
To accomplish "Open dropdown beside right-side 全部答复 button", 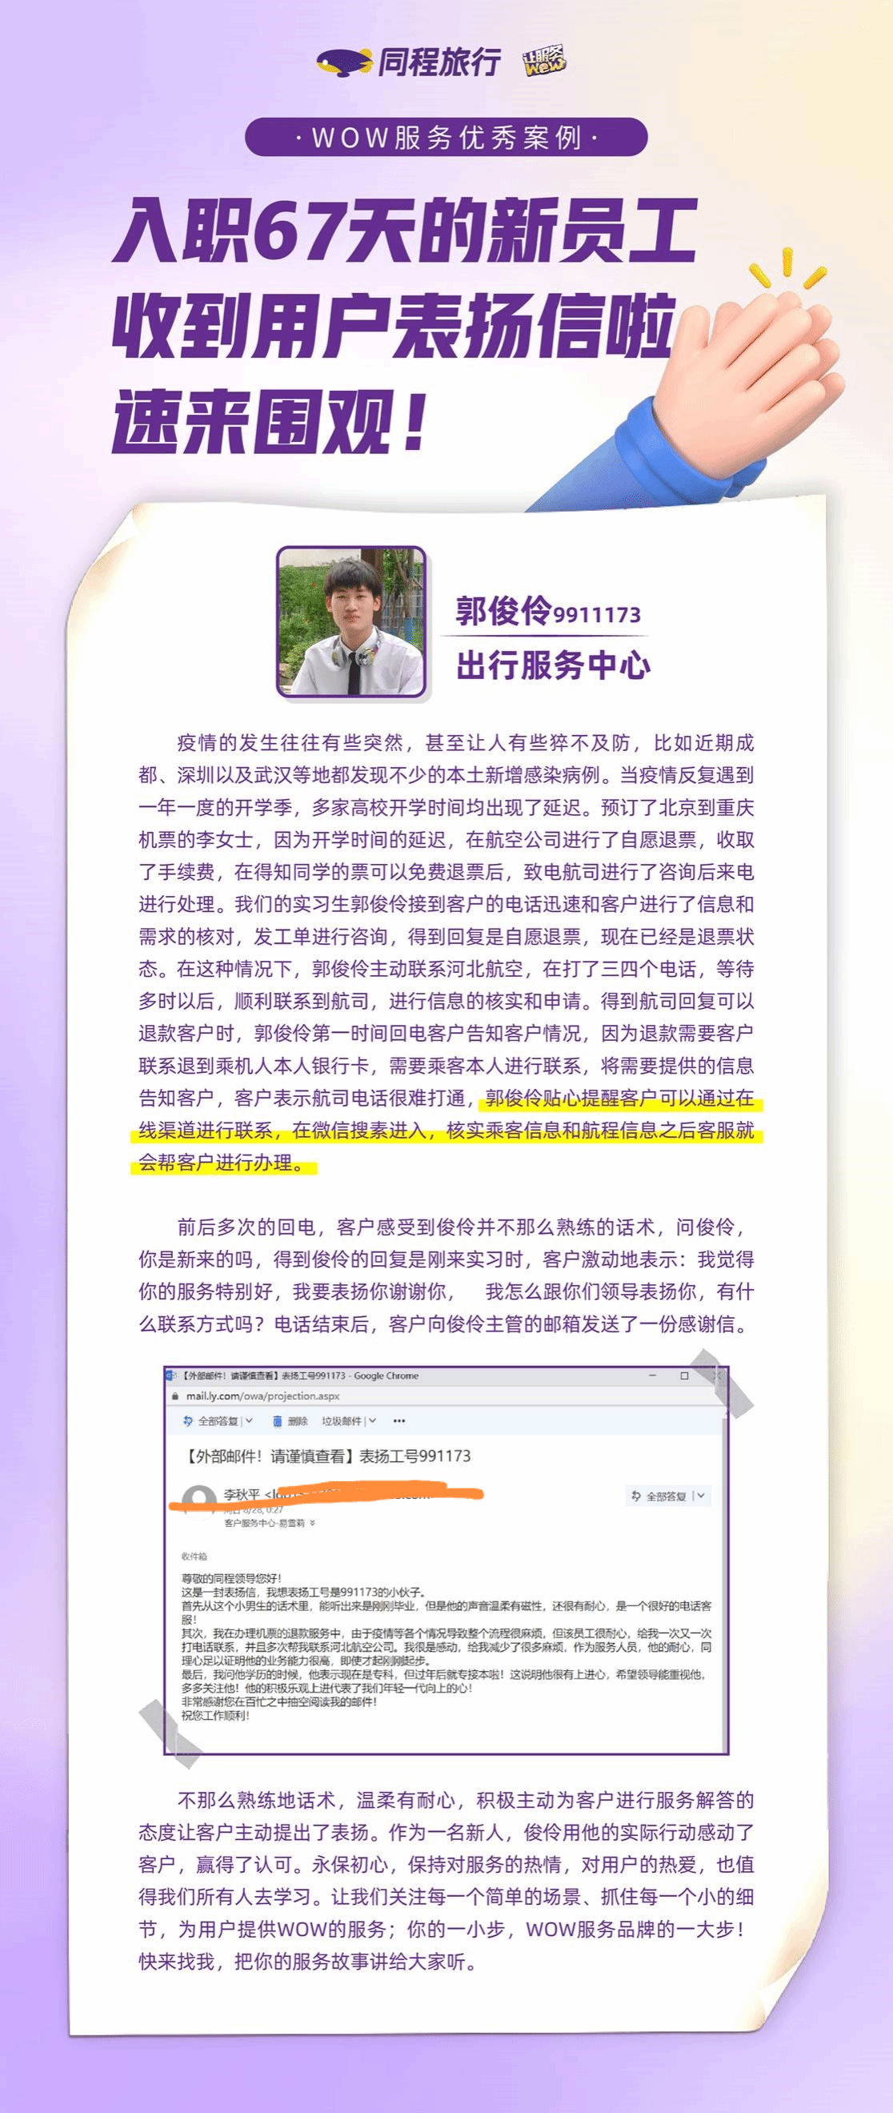I will pyautogui.click(x=701, y=1496).
